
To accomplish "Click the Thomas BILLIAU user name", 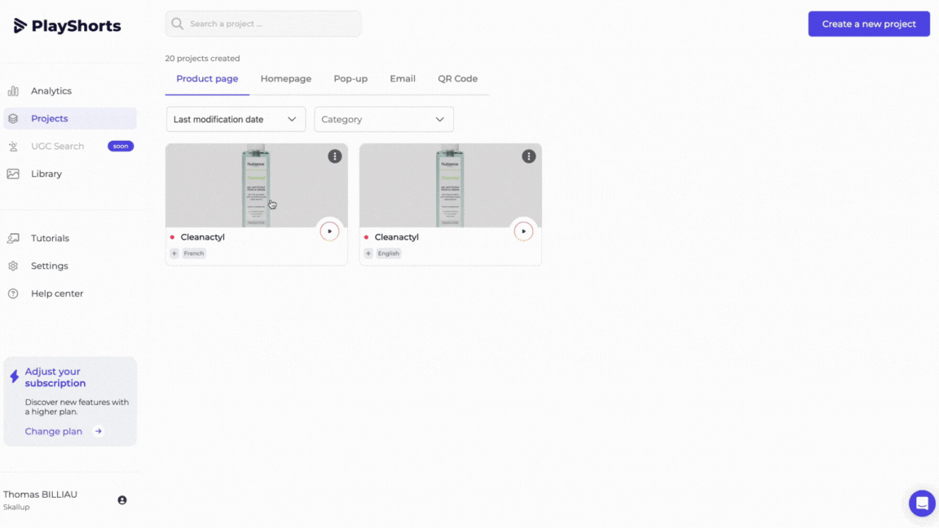I will 40,495.
